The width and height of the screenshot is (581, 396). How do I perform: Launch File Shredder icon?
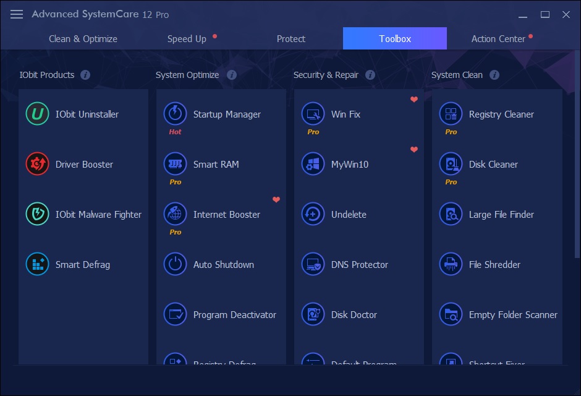tap(451, 264)
